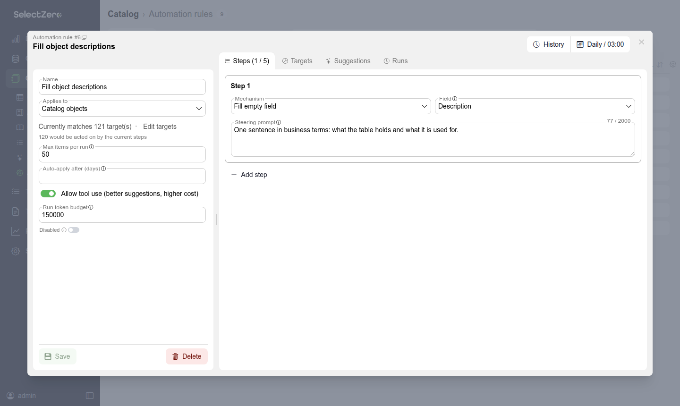Click the info icon beside the Disabled label
Screen dimensions: 680x406
(x=64, y=230)
